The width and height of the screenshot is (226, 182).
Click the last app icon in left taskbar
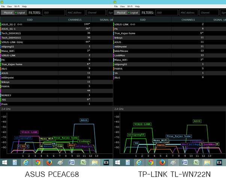click(x=106, y=162)
